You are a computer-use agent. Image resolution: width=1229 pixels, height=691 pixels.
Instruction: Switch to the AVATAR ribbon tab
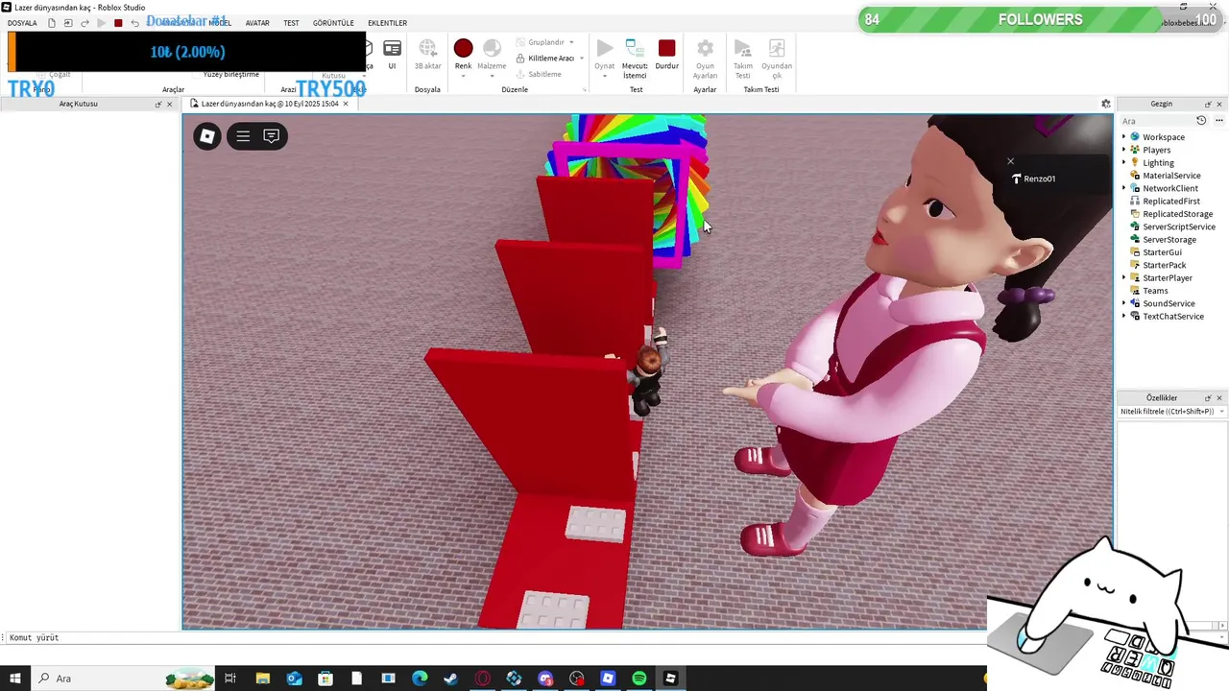coord(257,23)
